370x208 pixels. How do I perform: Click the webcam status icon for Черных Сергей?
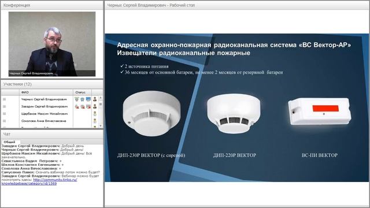point(82,99)
